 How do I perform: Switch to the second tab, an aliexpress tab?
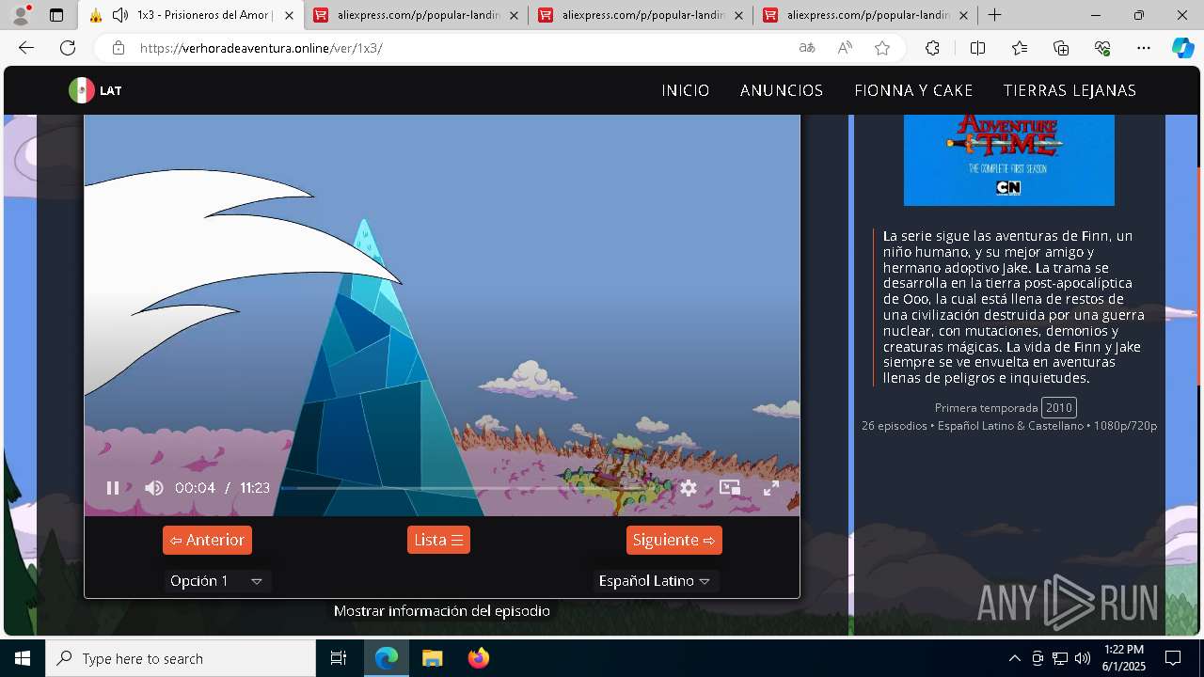[417, 15]
